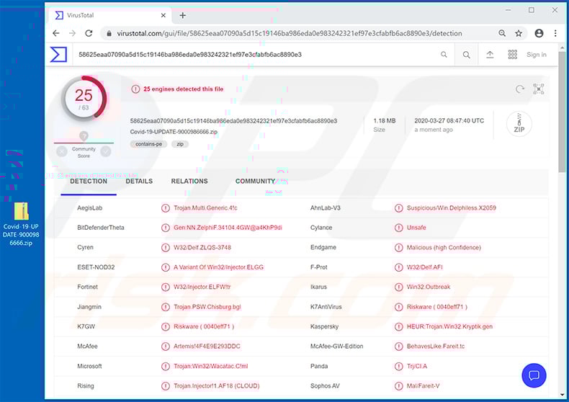Vote negative on community score
Screen dimensions: 569x402
62,151
